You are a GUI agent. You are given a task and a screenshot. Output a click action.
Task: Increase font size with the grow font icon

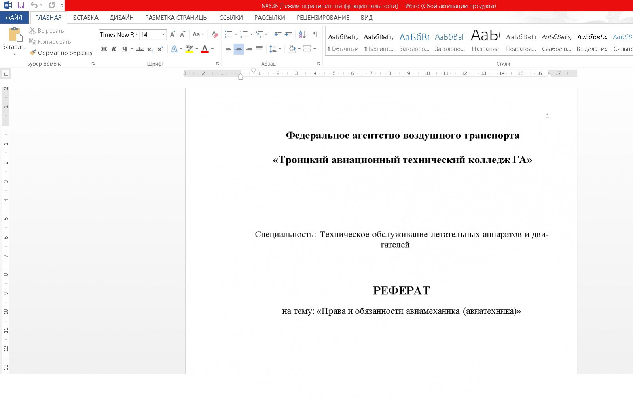(172, 35)
